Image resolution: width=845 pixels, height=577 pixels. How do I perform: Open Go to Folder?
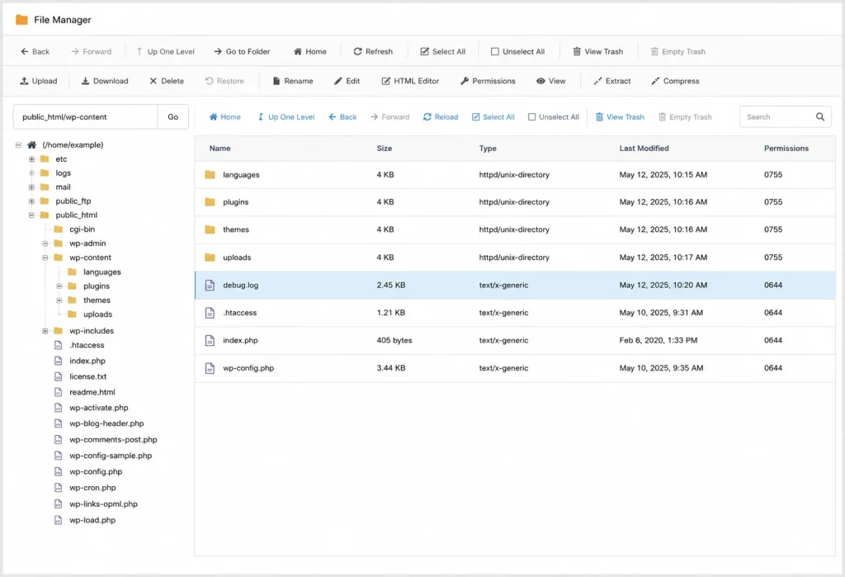click(x=242, y=52)
